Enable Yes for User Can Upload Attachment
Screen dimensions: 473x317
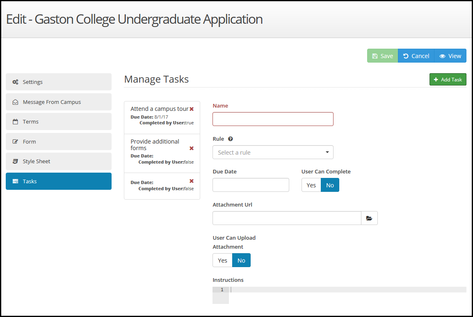click(x=222, y=260)
